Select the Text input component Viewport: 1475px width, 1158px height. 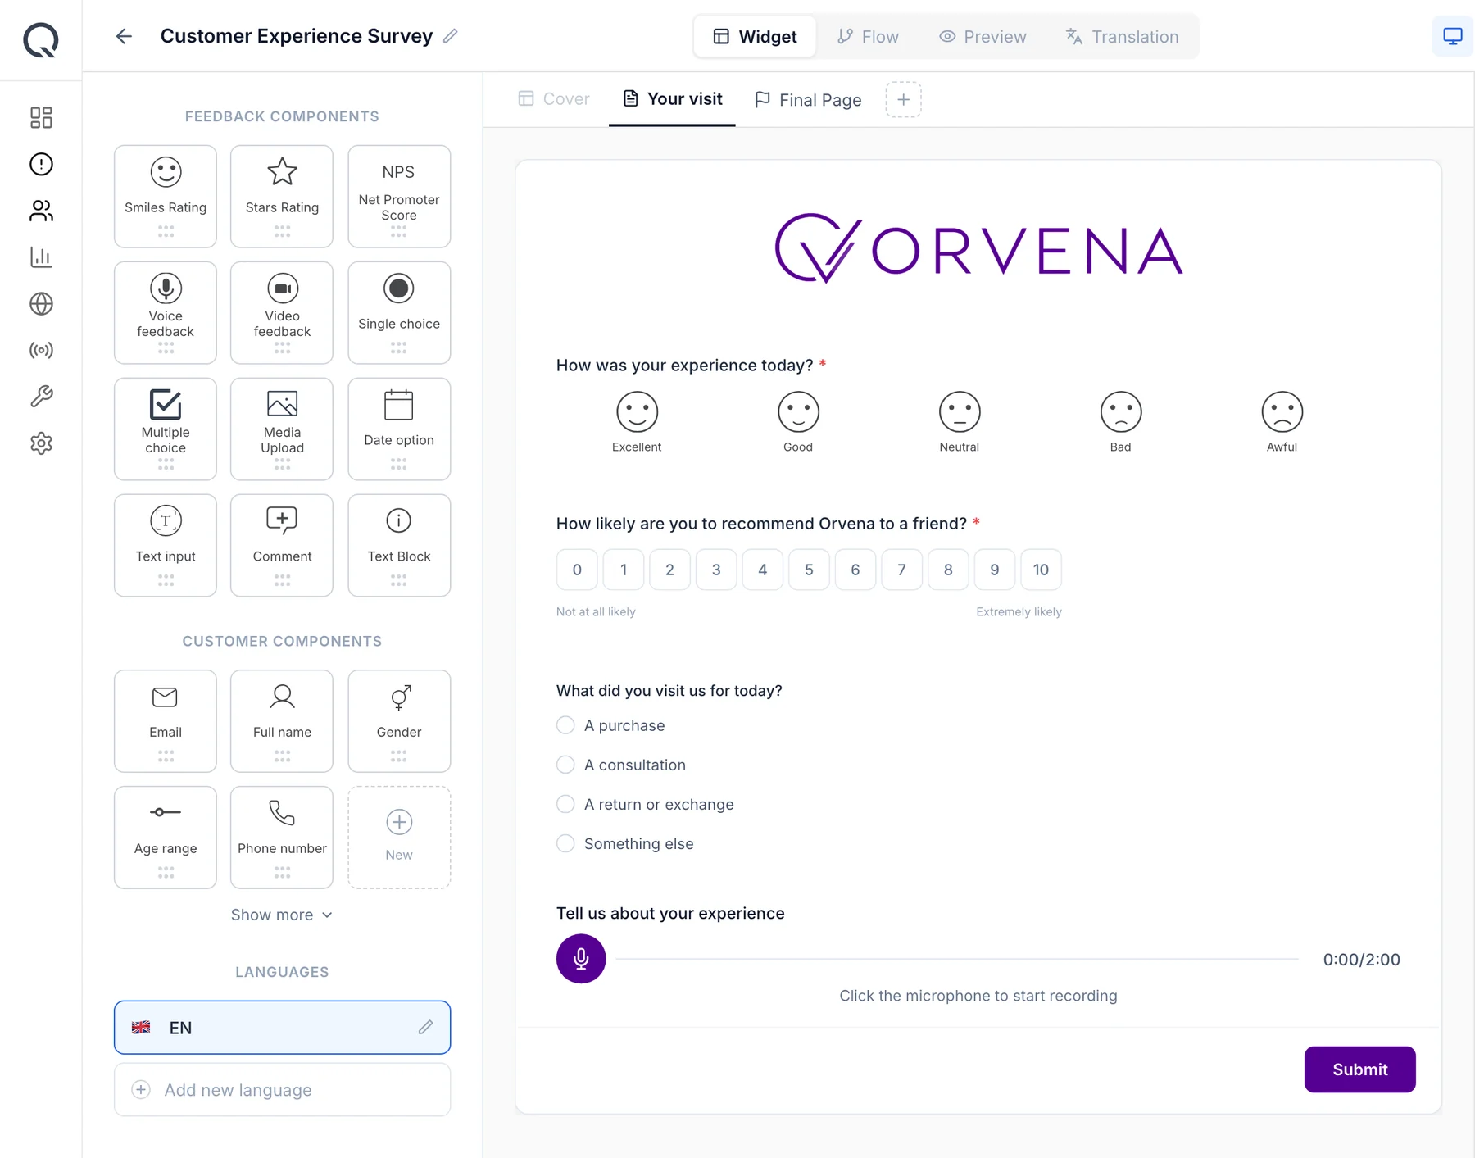coord(166,546)
